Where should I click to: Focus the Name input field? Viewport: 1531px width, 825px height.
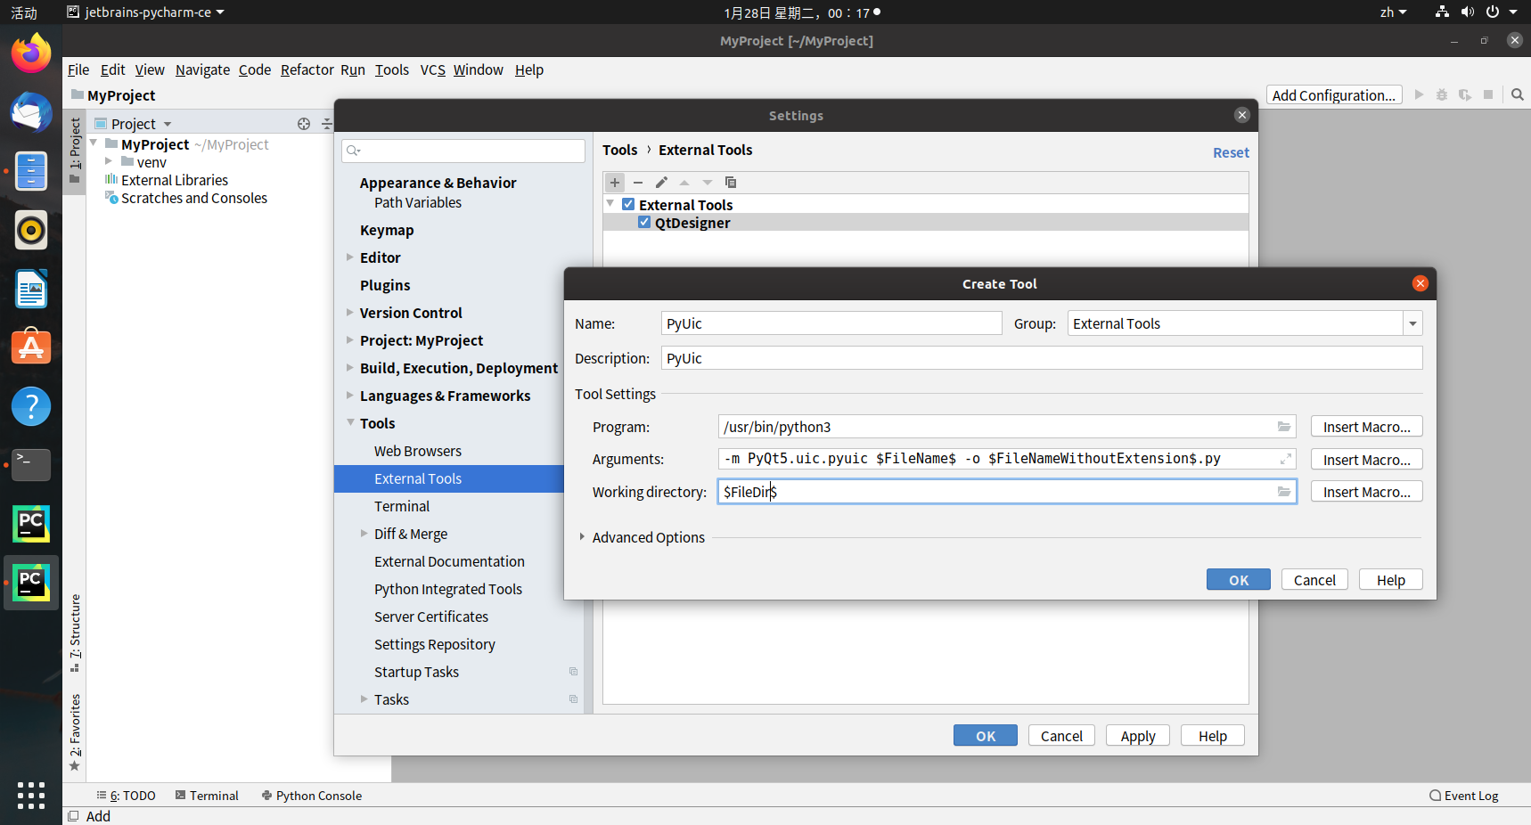[x=831, y=323]
